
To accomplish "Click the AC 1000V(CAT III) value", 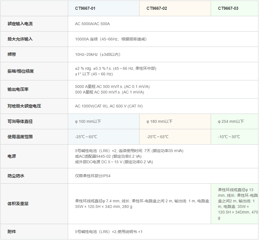I will (x=109, y=106).
